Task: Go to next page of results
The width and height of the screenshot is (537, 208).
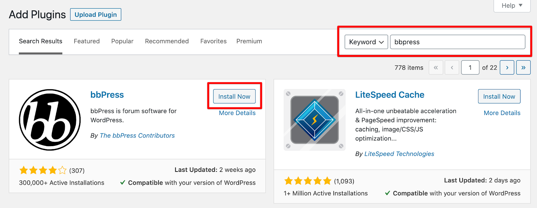Action: coord(507,68)
